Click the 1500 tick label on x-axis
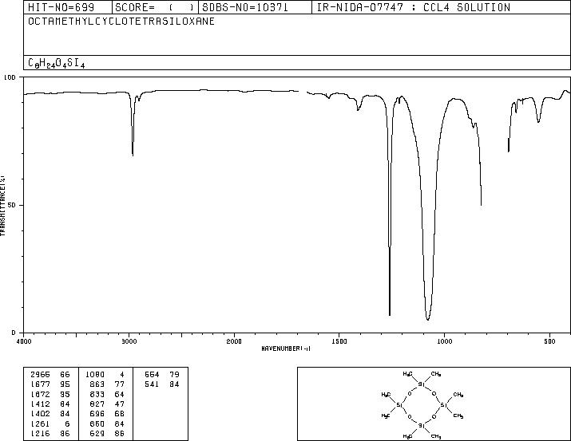This screenshot has width=571, height=441. (339, 341)
